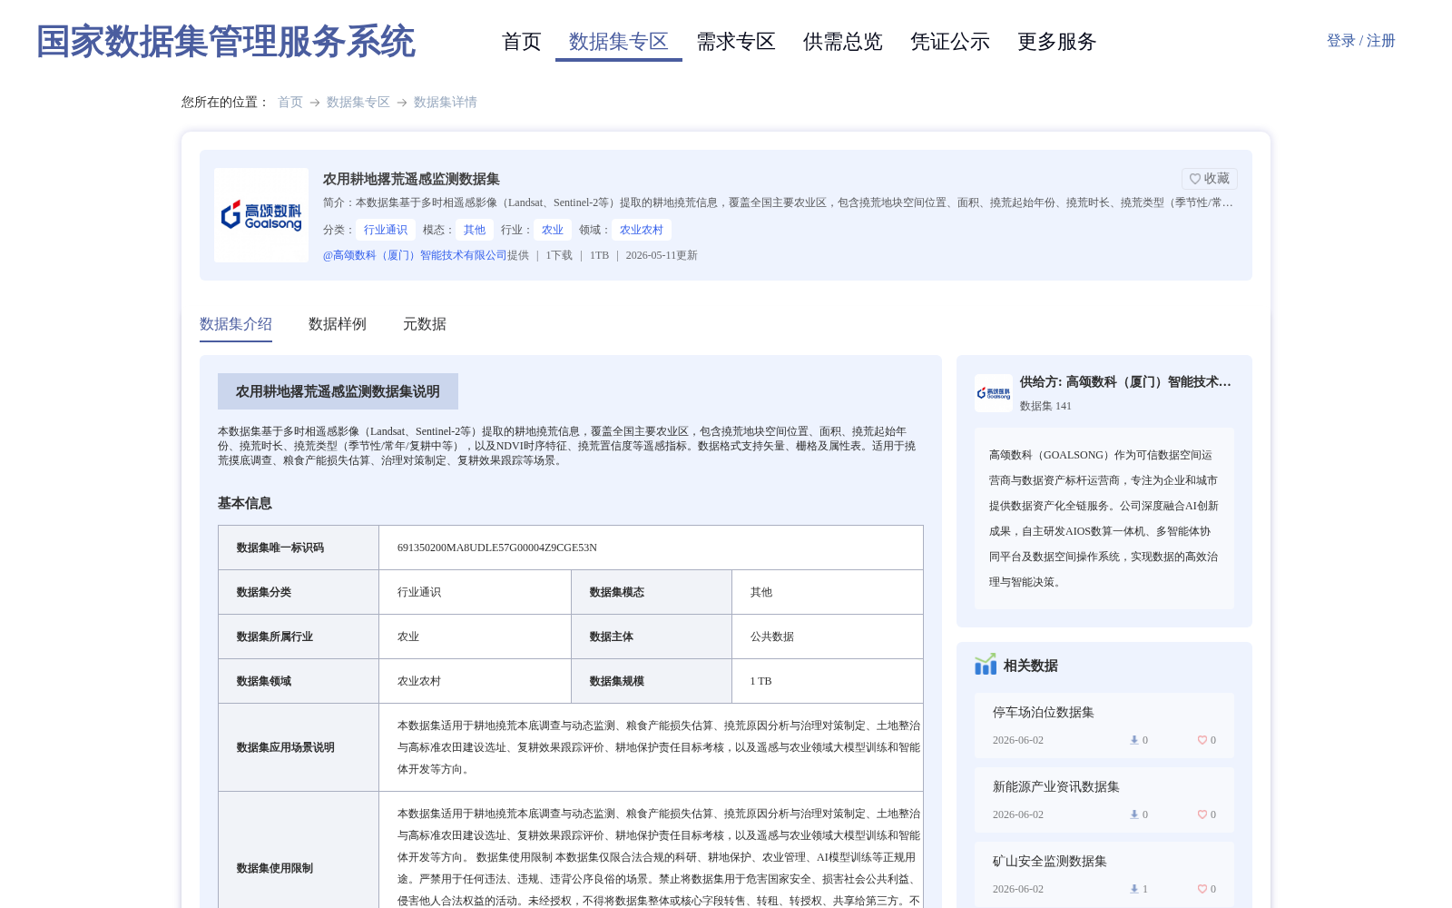Click the 收藏 heart button
This screenshot has width=1452, height=908.
click(1209, 179)
